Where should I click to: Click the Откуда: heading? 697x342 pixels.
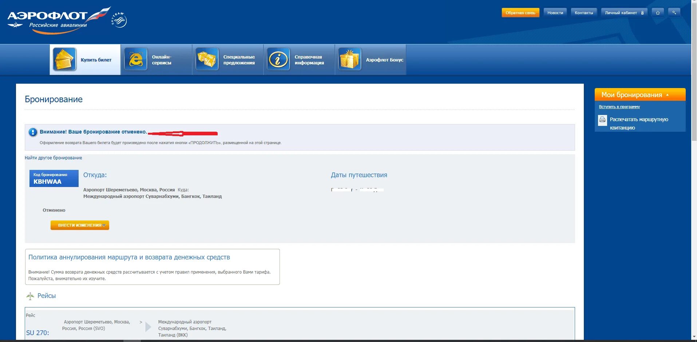pyautogui.click(x=95, y=175)
